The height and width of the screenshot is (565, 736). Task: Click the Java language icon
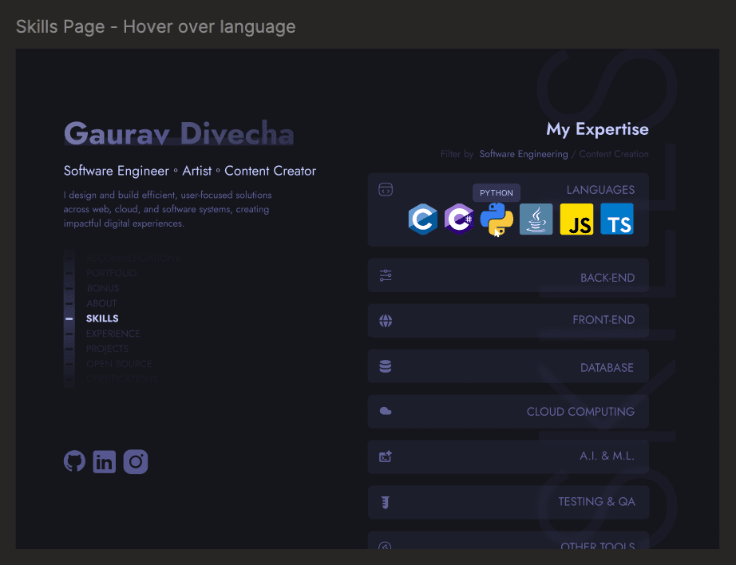click(x=536, y=219)
